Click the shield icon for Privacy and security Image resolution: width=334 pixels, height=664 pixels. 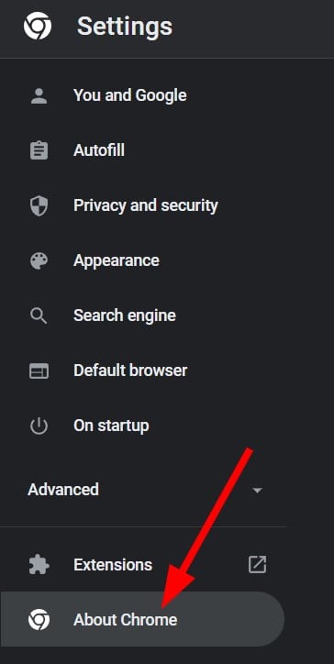[x=39, y=205]
